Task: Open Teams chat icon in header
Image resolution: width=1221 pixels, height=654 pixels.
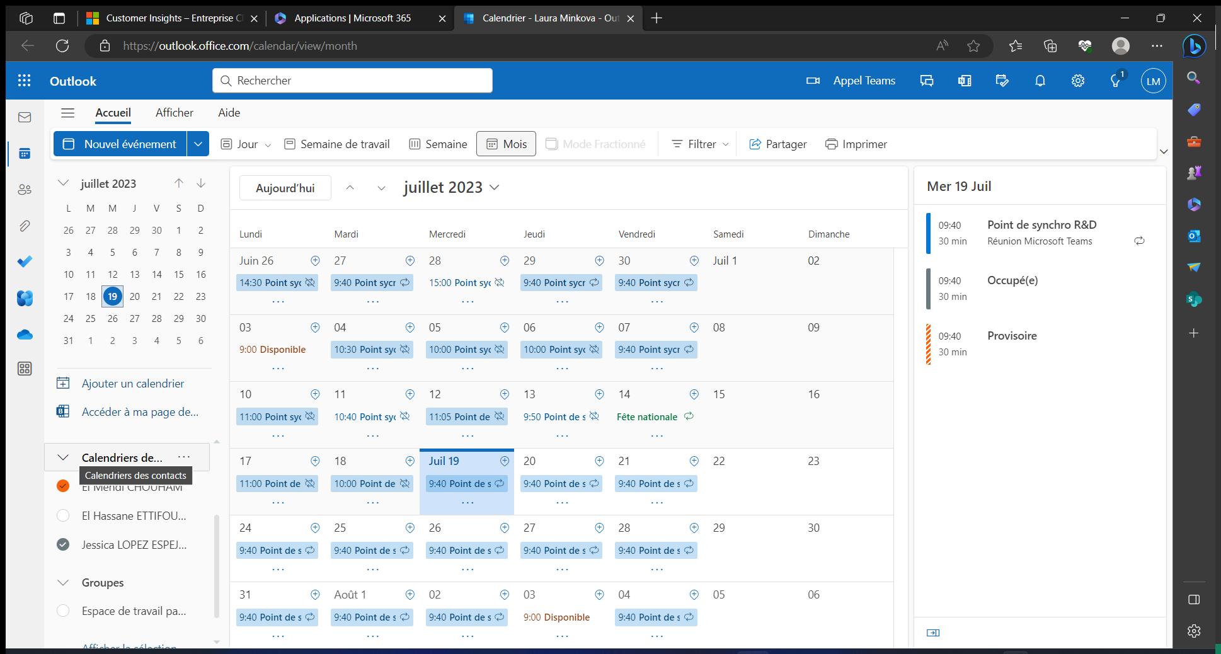Action: tap(927, 81)
